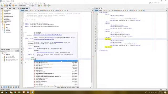Select hashCode() in completion list
Image resolution: width=168 pixels, height=94 pixels.
[56, 70]
